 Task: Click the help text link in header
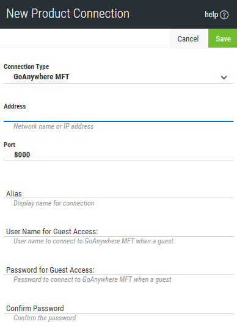coord(211,15)
